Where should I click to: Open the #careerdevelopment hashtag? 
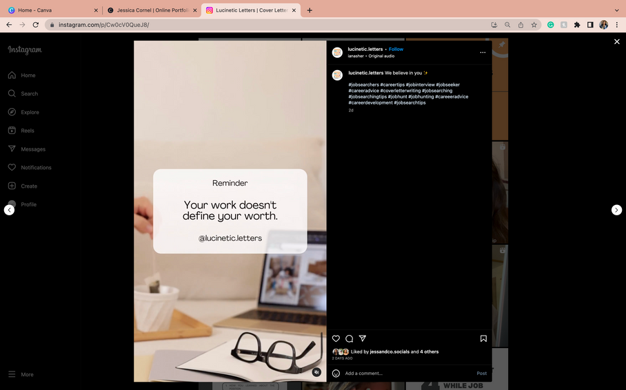tap(370, 102)
